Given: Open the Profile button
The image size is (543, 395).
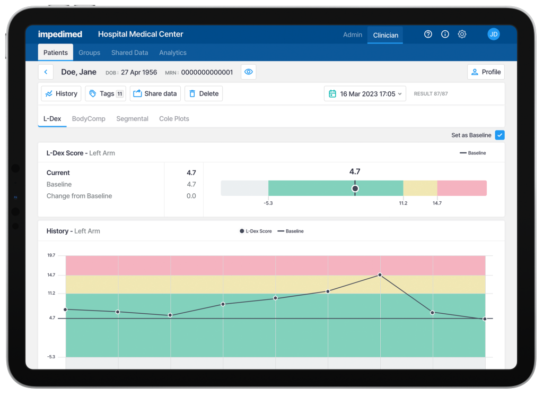Looking at the screenshot, I should pos(486,72).
